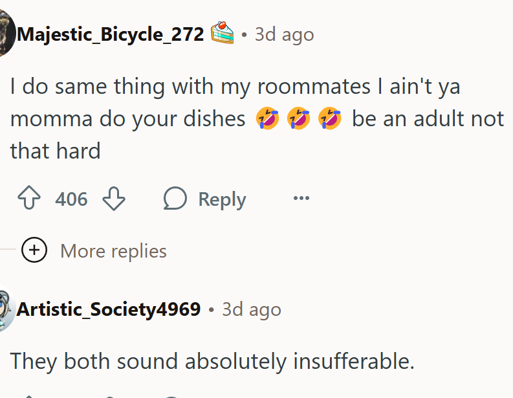Click the cake day icon beside Majestic_Bicycle_272
This screenshot has width=513, height=398.
[x=222, y=33]
